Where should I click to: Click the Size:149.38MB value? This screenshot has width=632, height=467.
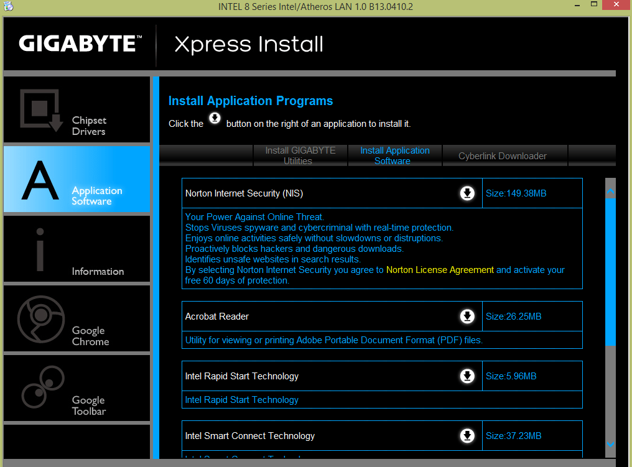[x=516, y=193]
